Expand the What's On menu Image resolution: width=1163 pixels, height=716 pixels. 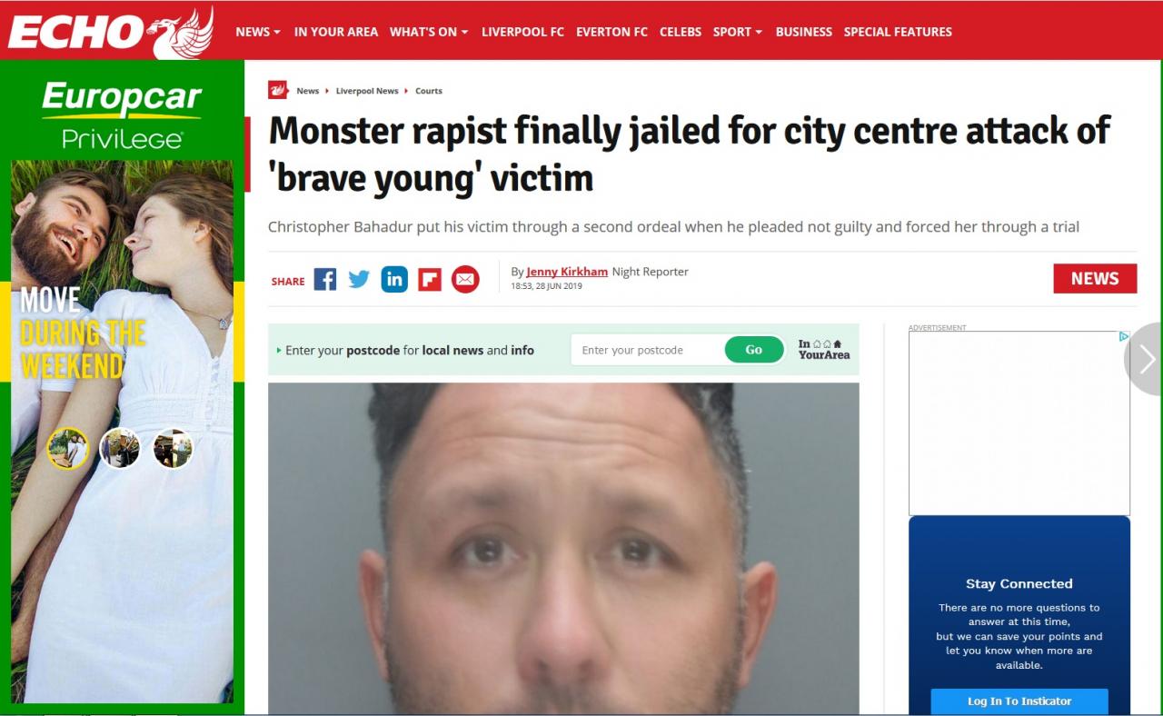(429, 32)
